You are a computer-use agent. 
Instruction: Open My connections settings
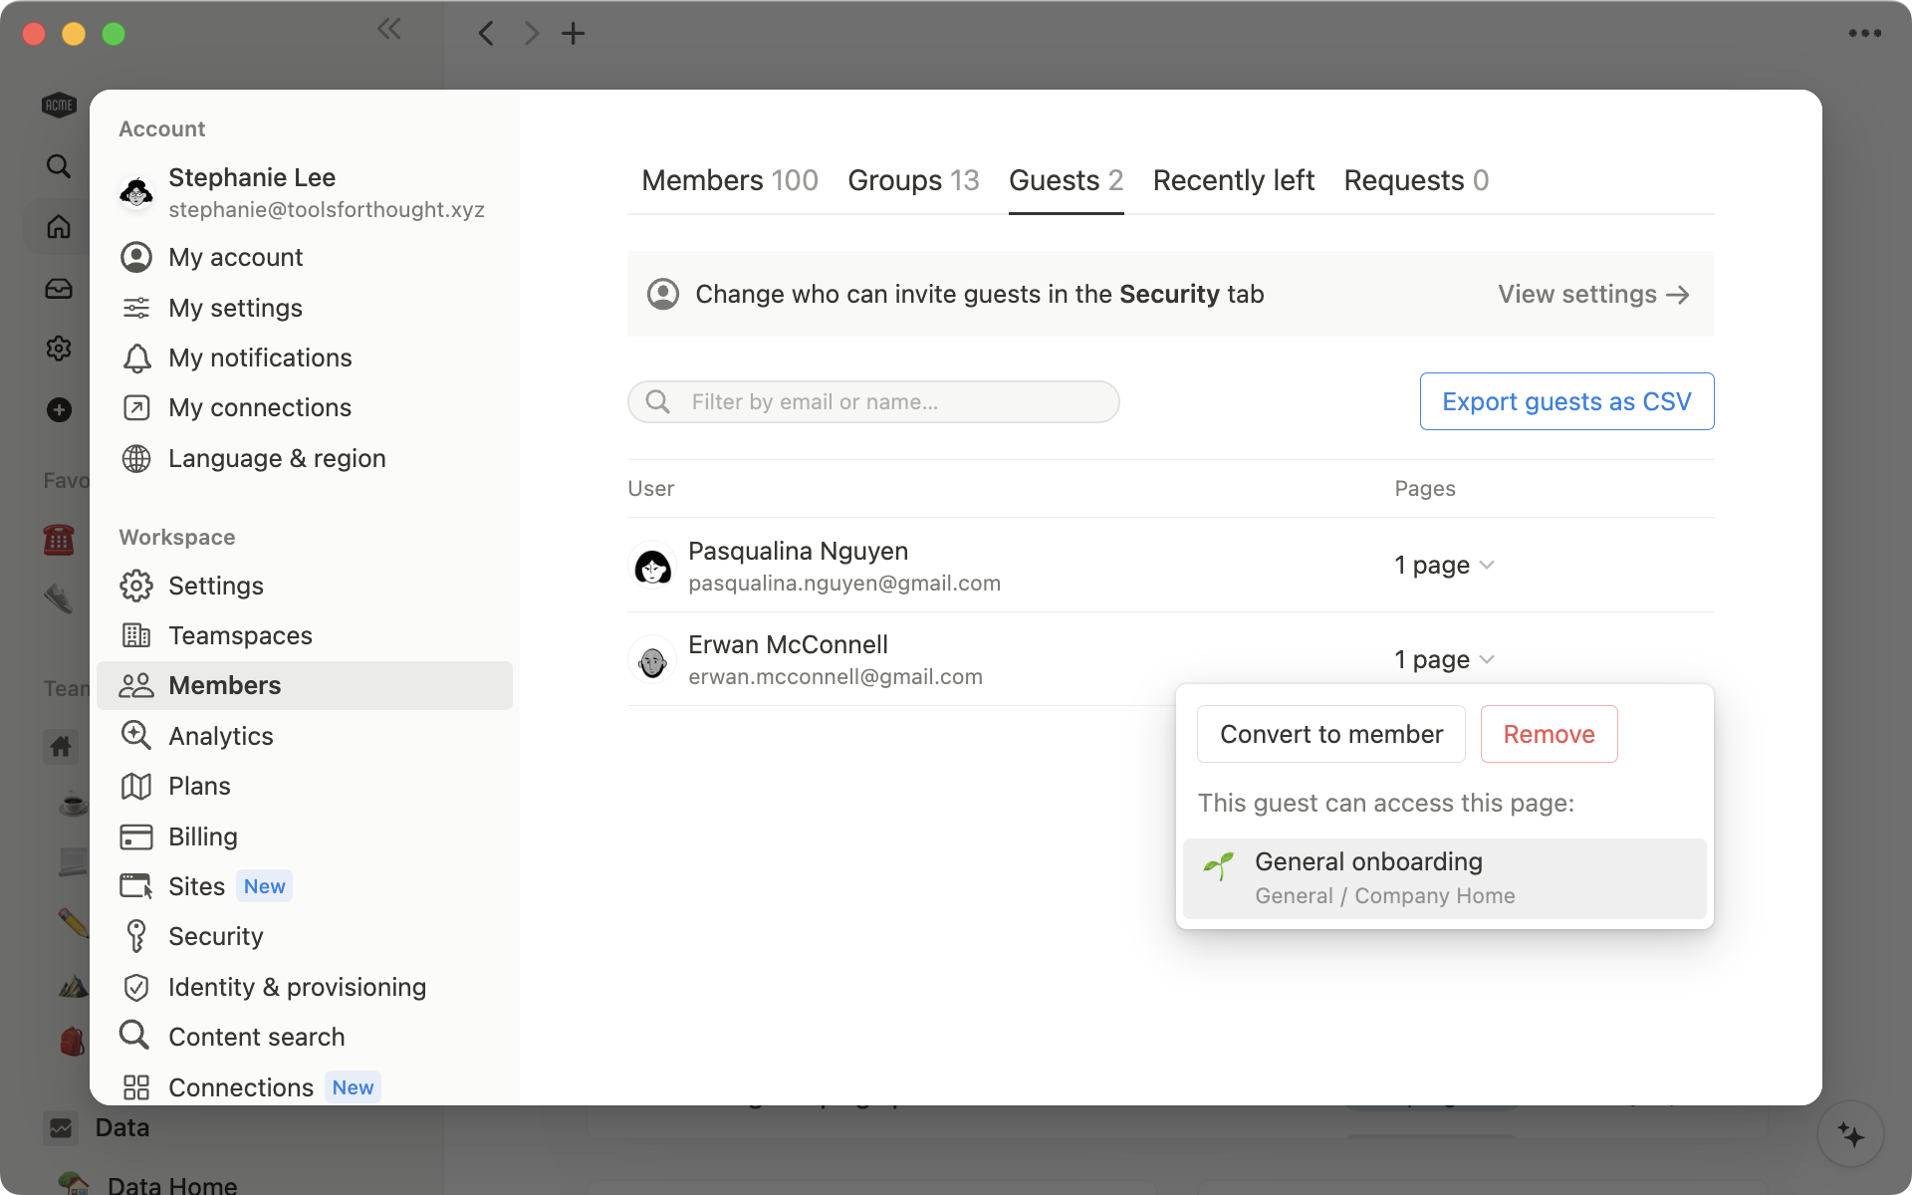pyautogui.click(x=260, y=406)
